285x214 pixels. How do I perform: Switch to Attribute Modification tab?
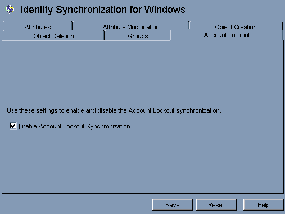[x=131, y=26]
